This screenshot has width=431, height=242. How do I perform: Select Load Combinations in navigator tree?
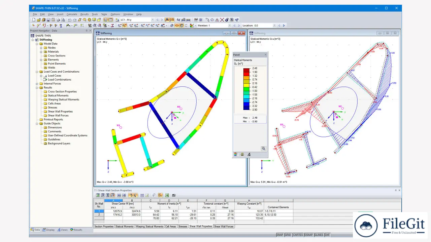60,80
